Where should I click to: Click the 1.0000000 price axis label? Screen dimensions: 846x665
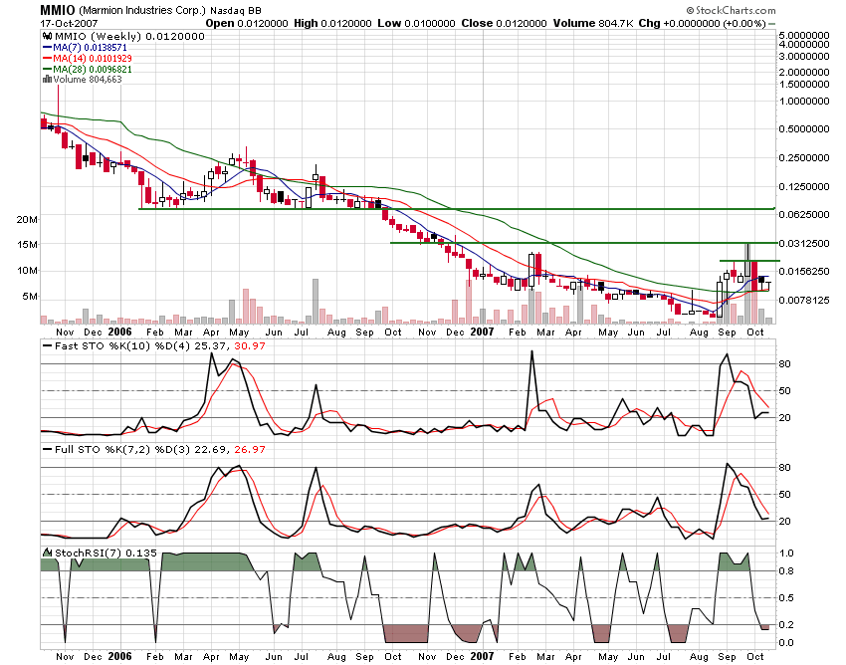804,101
